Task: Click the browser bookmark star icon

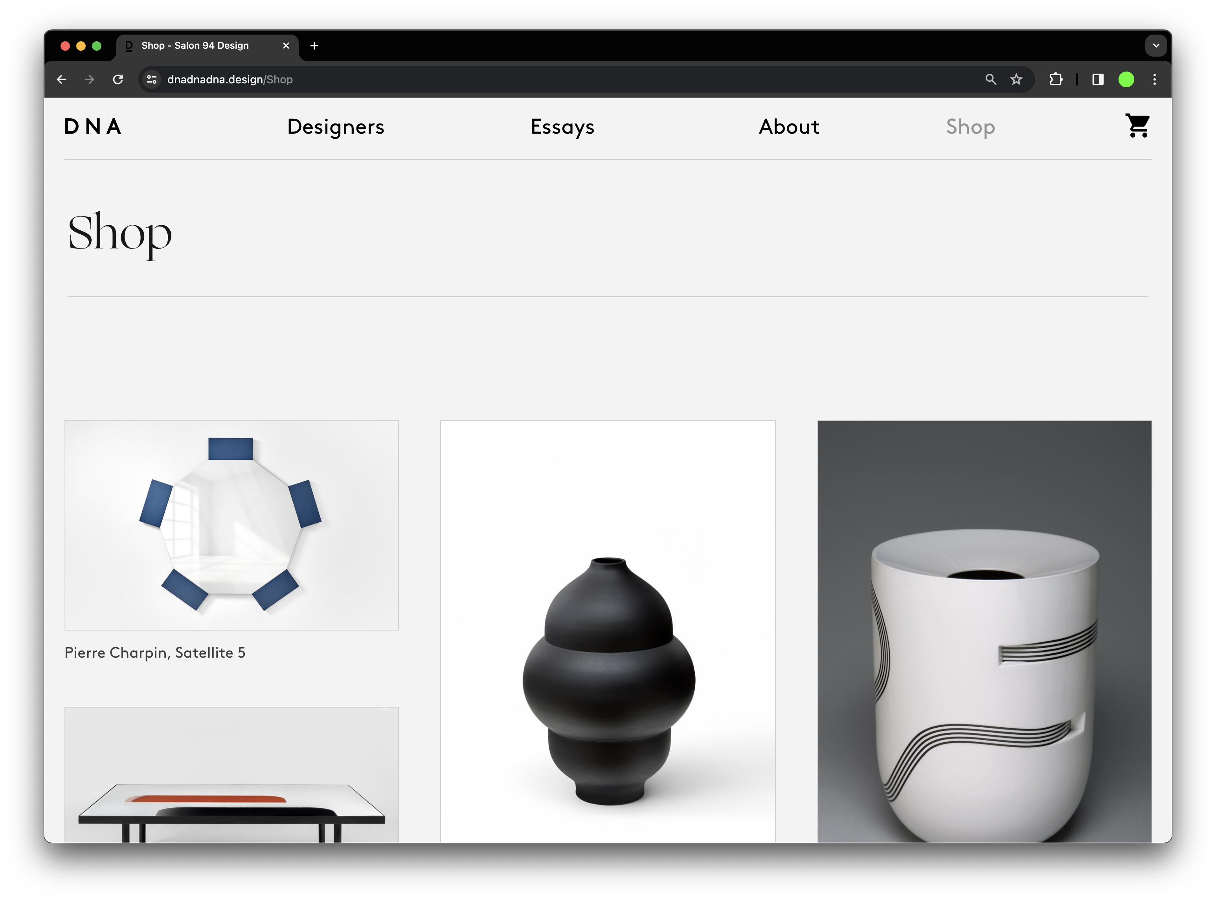Action: pos(1017,79)
